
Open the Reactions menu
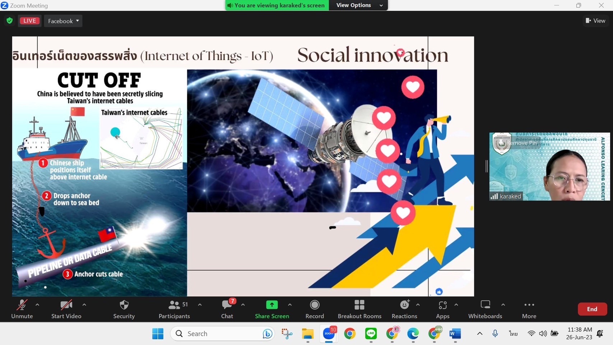[404, 309]
